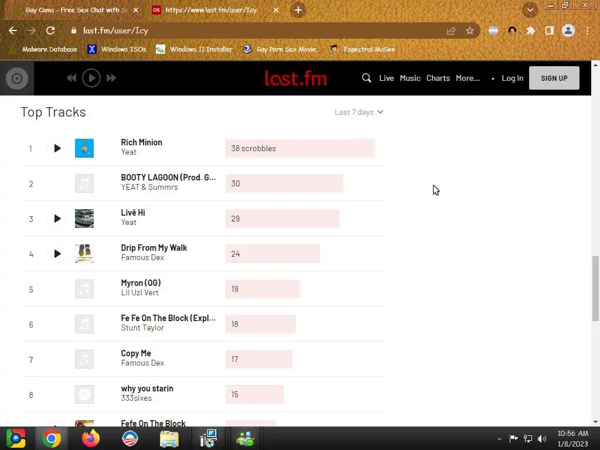
Task: Open Espectral McGee bookmark
Action: pyautogui.click(x=362, y=49)
